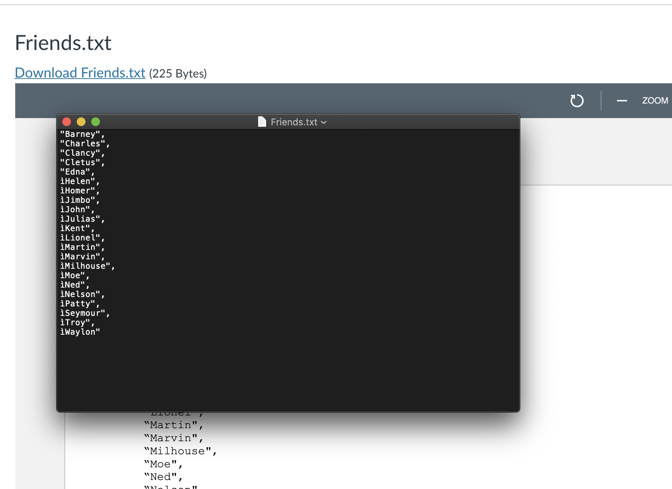Open the Friends.txt title dropdown chevron
This screenshot has height=489, width=672.
pos(324,122)
